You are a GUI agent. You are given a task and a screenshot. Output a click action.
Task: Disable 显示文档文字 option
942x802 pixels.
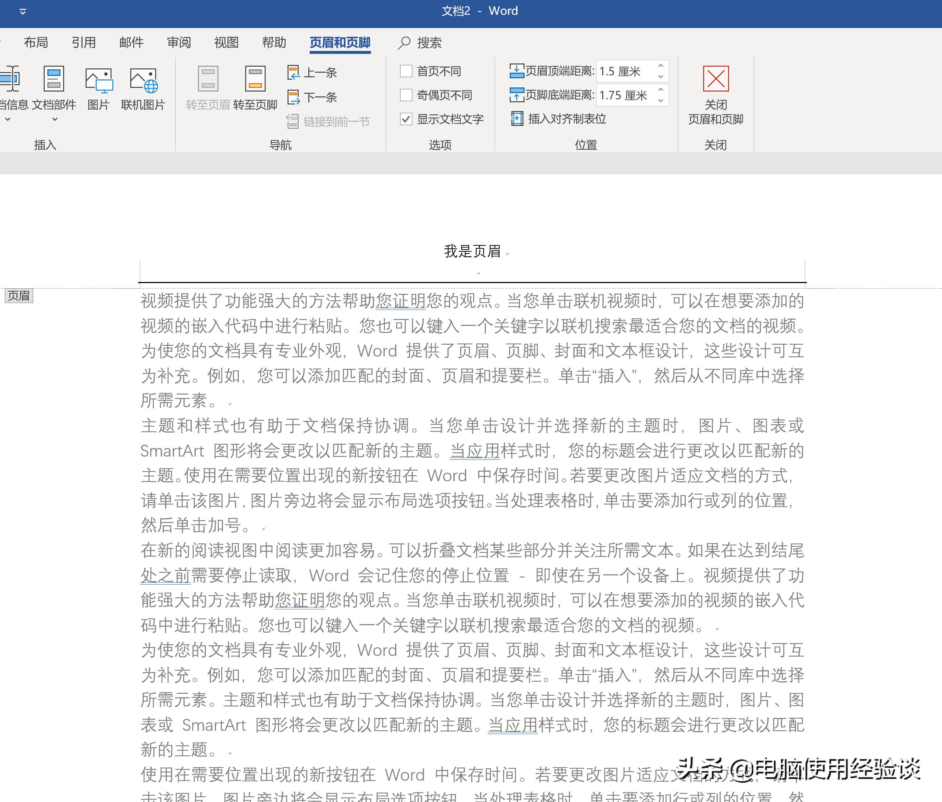click(406, 120)
